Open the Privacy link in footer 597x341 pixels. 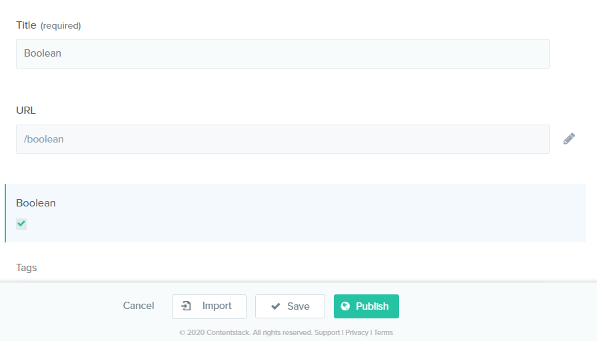coord(356,332)
